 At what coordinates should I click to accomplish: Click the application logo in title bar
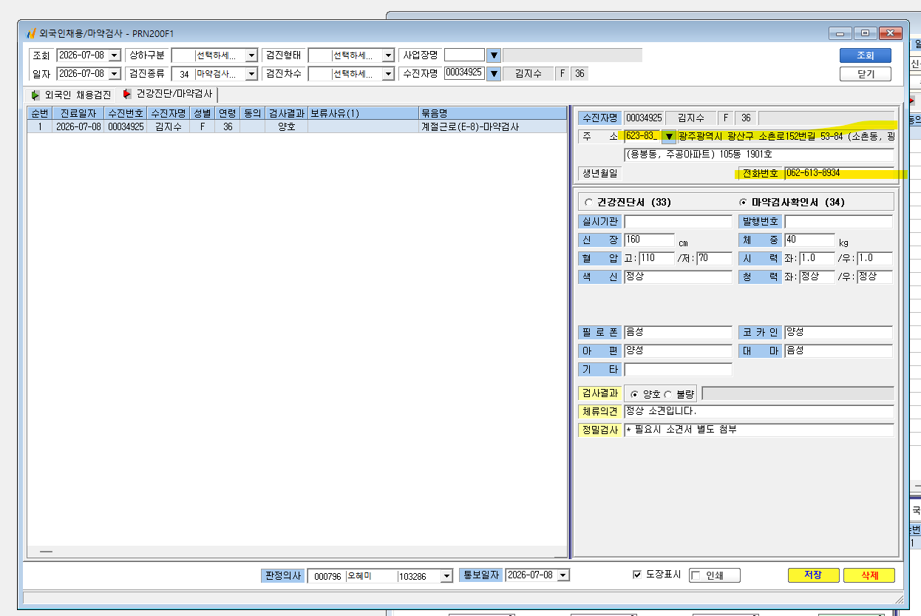(31, 33)
